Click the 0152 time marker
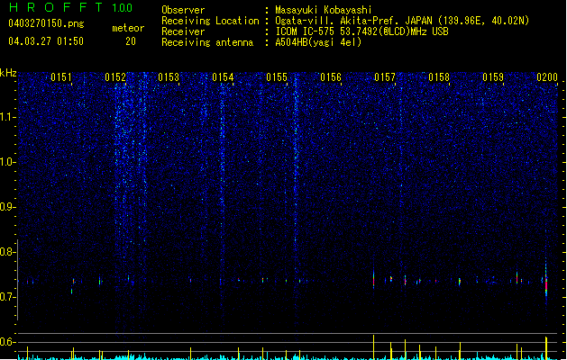This screenshot has width=567, height=360. (115, 77)
